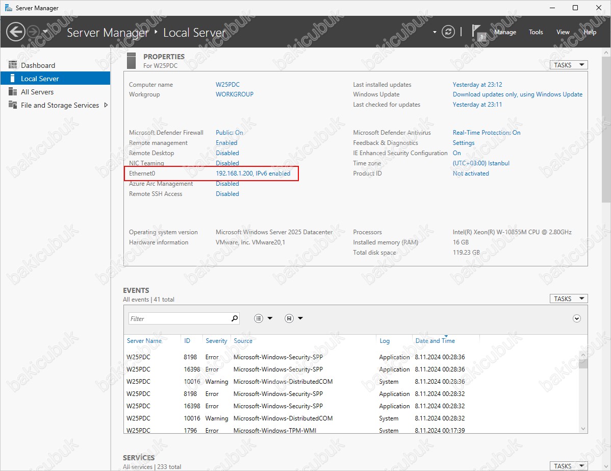The image size is (611, 471).
Task: Select event 1796 Microsoft-Windows-TPM-WMI
Action: [x=351, y=430]
